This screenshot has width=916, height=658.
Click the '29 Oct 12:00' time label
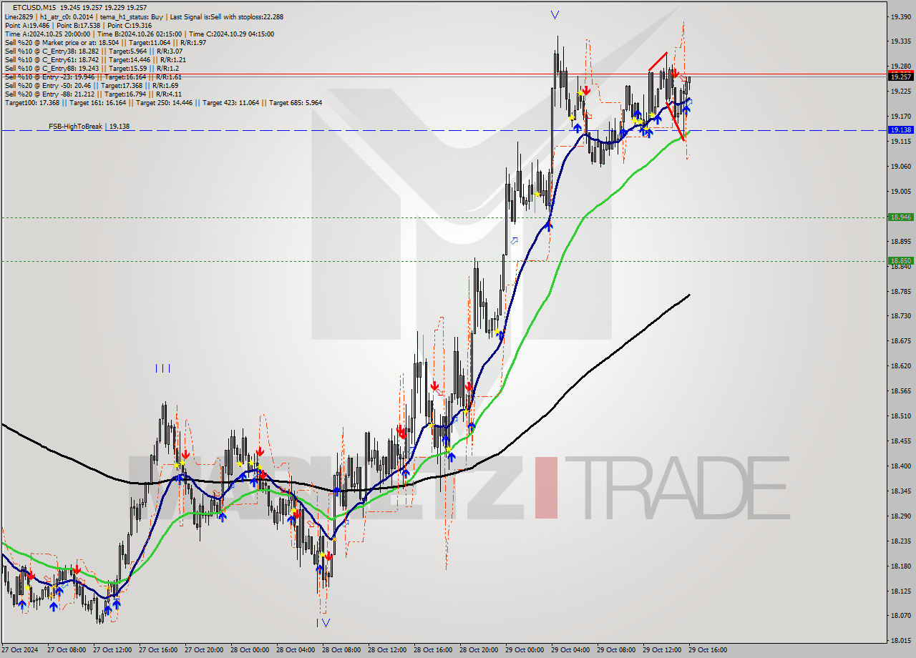[x=662, y=650]
